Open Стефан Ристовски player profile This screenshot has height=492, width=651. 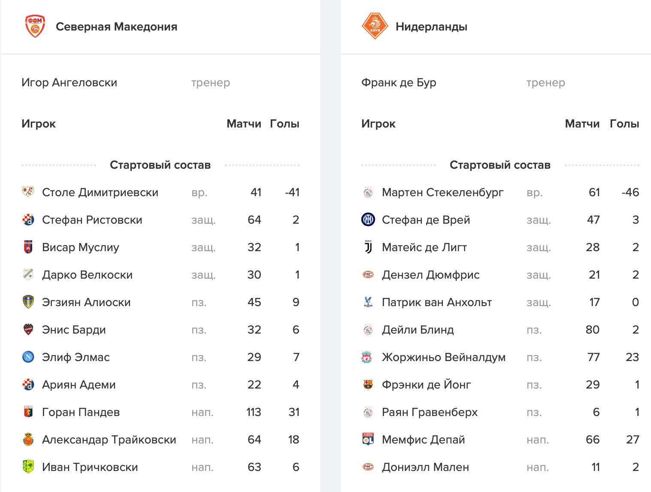tap(92, 220)
